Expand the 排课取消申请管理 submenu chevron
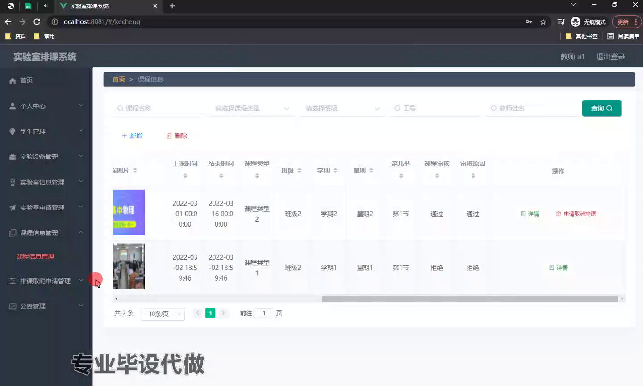643x386 pixels. (81, 280)
